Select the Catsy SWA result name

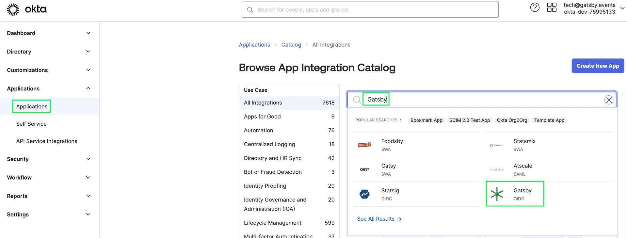tap(388, 166)
